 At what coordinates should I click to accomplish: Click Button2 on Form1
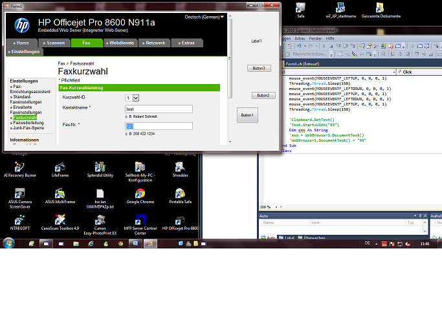click(263, 96)
